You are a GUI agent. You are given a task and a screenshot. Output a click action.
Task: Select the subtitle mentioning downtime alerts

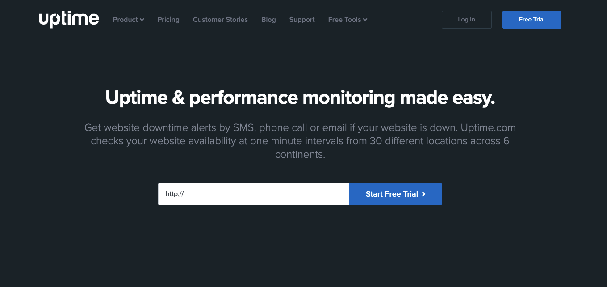coord(300,141)
